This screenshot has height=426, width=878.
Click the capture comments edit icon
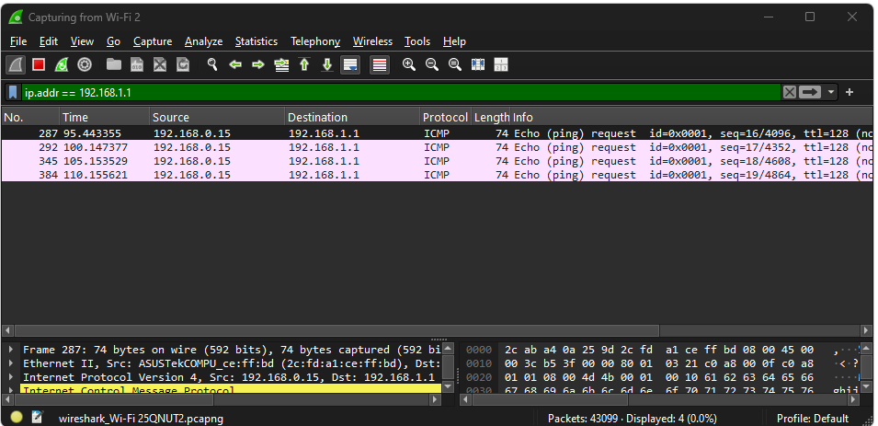coord(37,418)
